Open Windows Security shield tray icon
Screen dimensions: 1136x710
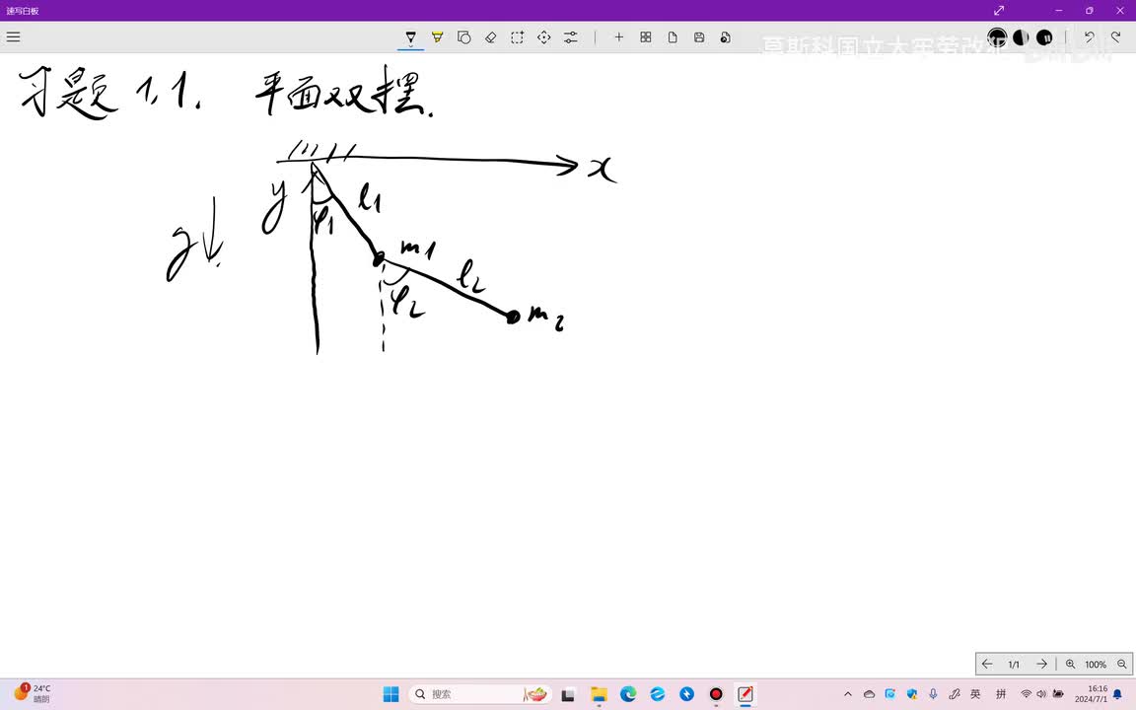coord(911,694)
